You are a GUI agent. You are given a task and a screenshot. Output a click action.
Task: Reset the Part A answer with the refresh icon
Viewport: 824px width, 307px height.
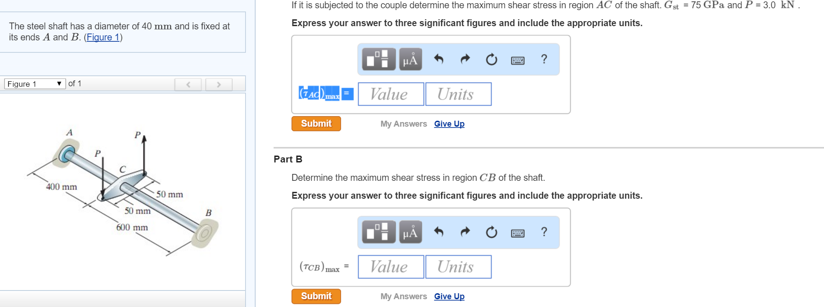[492, 59]
